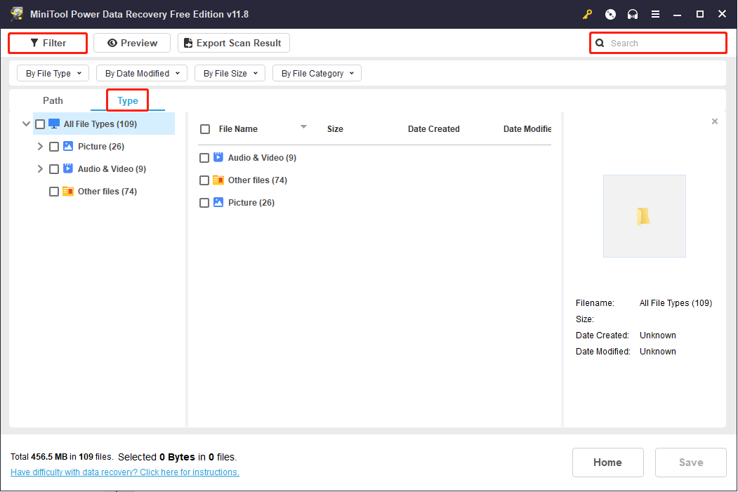
Task: Click the Home button
Action: click(x=607, y=463)
